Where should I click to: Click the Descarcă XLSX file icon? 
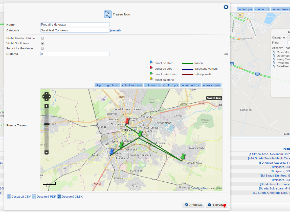pos(59,196)
